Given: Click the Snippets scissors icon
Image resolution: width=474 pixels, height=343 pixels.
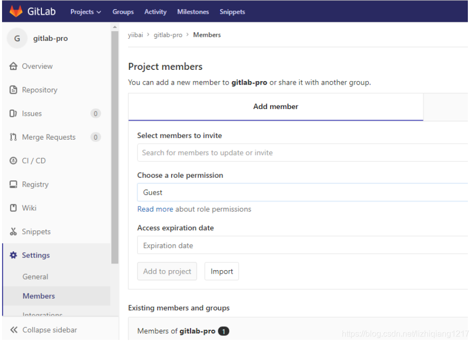Looking at the screenshot, I should point(13,231).
